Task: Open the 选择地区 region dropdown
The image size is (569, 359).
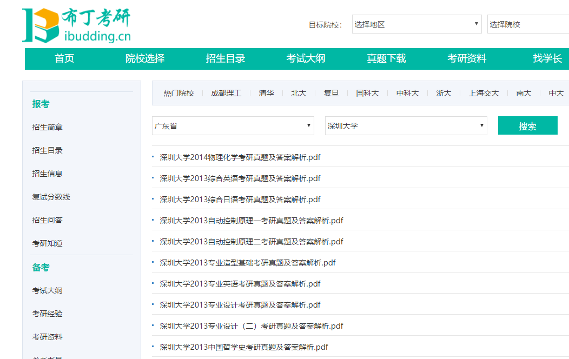Action: tap(416, 24)
